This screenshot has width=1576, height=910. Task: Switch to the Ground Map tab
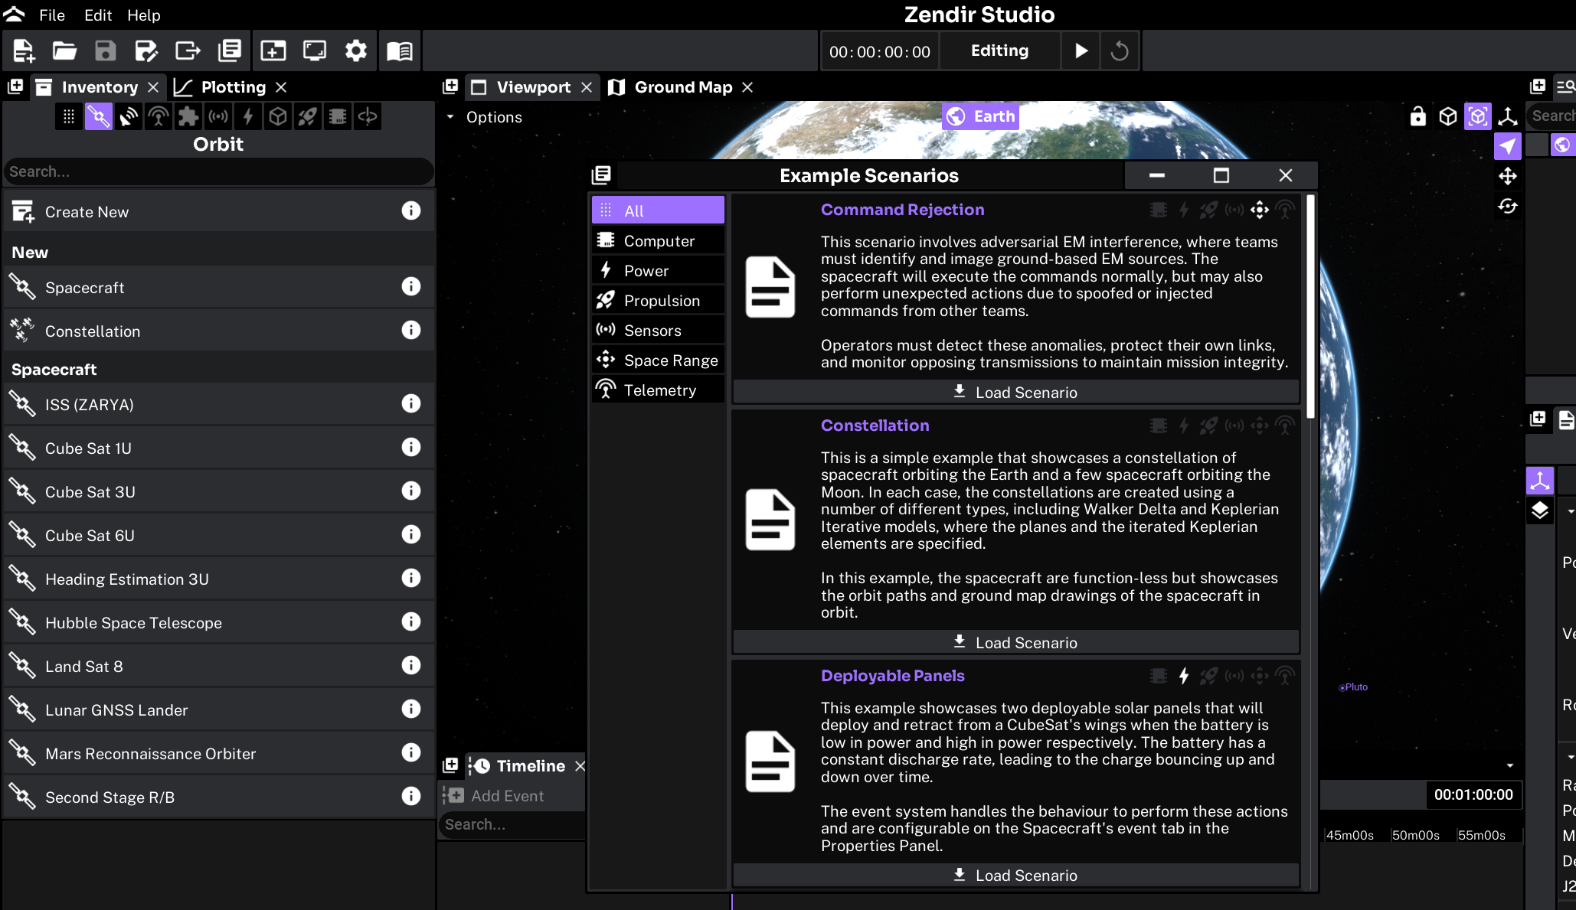click(x=682, y=87)
